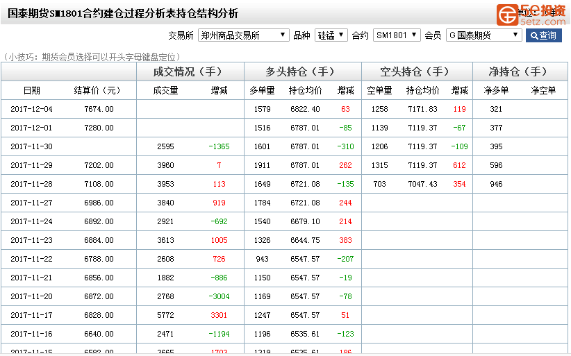Click the date cell 2017-11-17
The height and width of the screenshot is (356, 571).
pos(31,315)
